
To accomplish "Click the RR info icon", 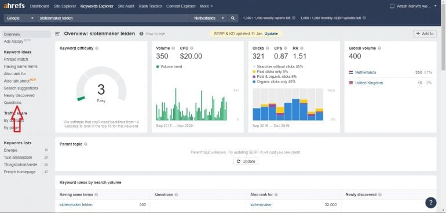I will point(302,48).
